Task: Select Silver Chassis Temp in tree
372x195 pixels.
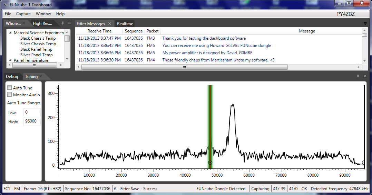Action: tap(38, 44)
